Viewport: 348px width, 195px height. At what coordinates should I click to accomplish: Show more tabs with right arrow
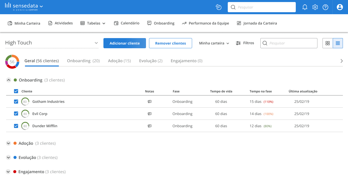coord(342,61)
